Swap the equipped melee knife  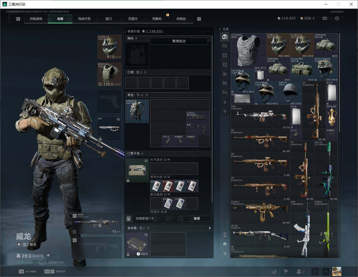pos(118,119)
